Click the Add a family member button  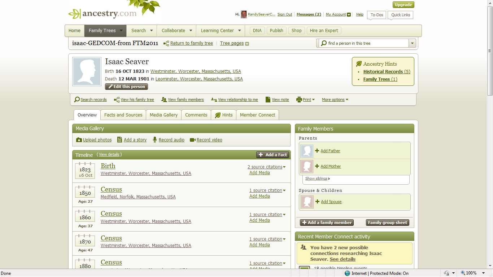(x=327, y=223)
